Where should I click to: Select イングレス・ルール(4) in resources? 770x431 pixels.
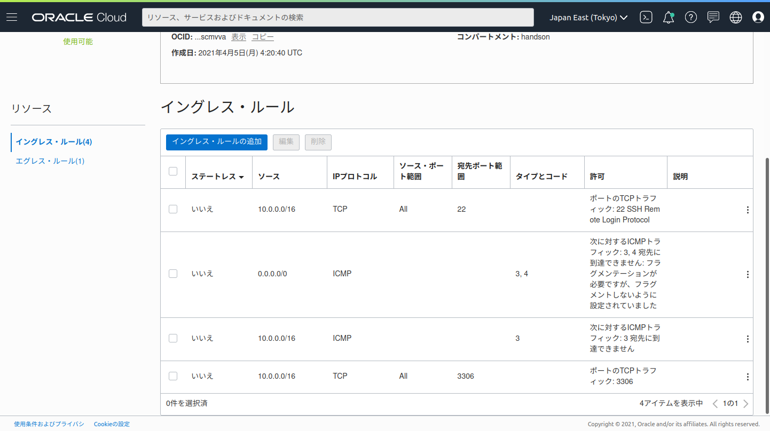[54, 142]
